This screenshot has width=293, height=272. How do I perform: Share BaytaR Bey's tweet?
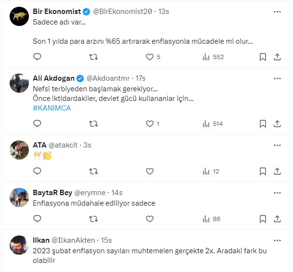(x=277, y=219)
